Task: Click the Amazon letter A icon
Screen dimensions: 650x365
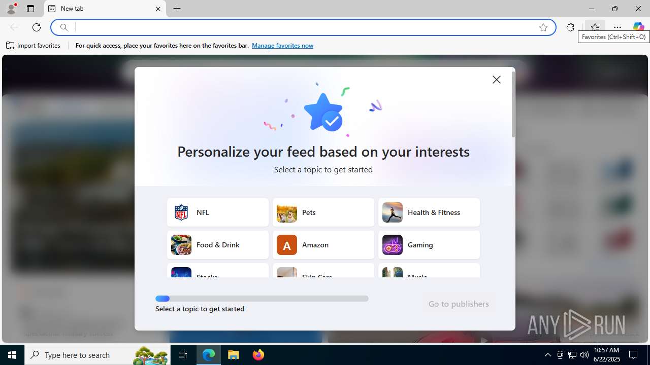Action: (x=287, y=245)
